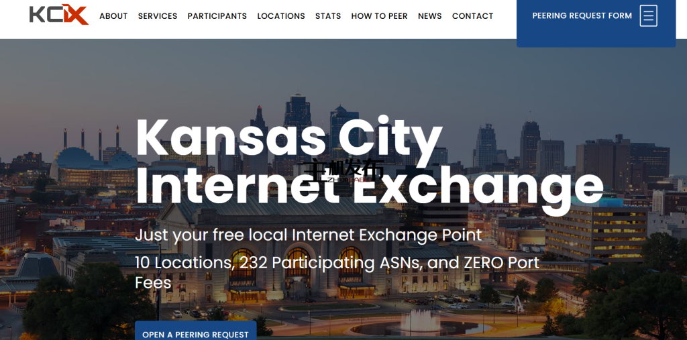The image size is (687, 340).
Task: Select the free local Internet Exchange Point tagline
Action: tap(309, 235)
